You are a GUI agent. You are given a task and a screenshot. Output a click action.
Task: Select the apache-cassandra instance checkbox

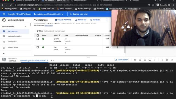[38, 39]
